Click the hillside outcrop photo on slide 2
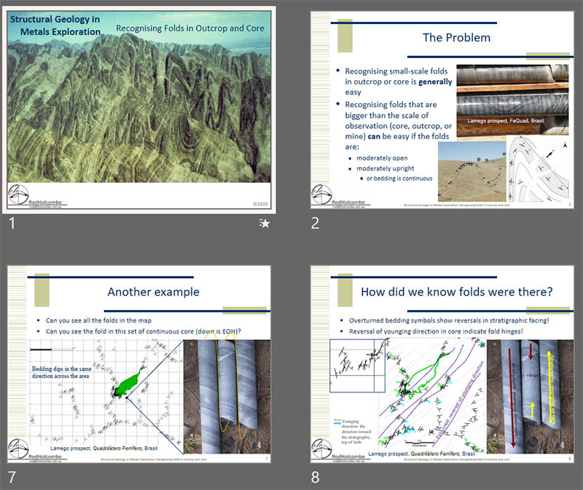583x490 pixels. [x=472, y=170]
